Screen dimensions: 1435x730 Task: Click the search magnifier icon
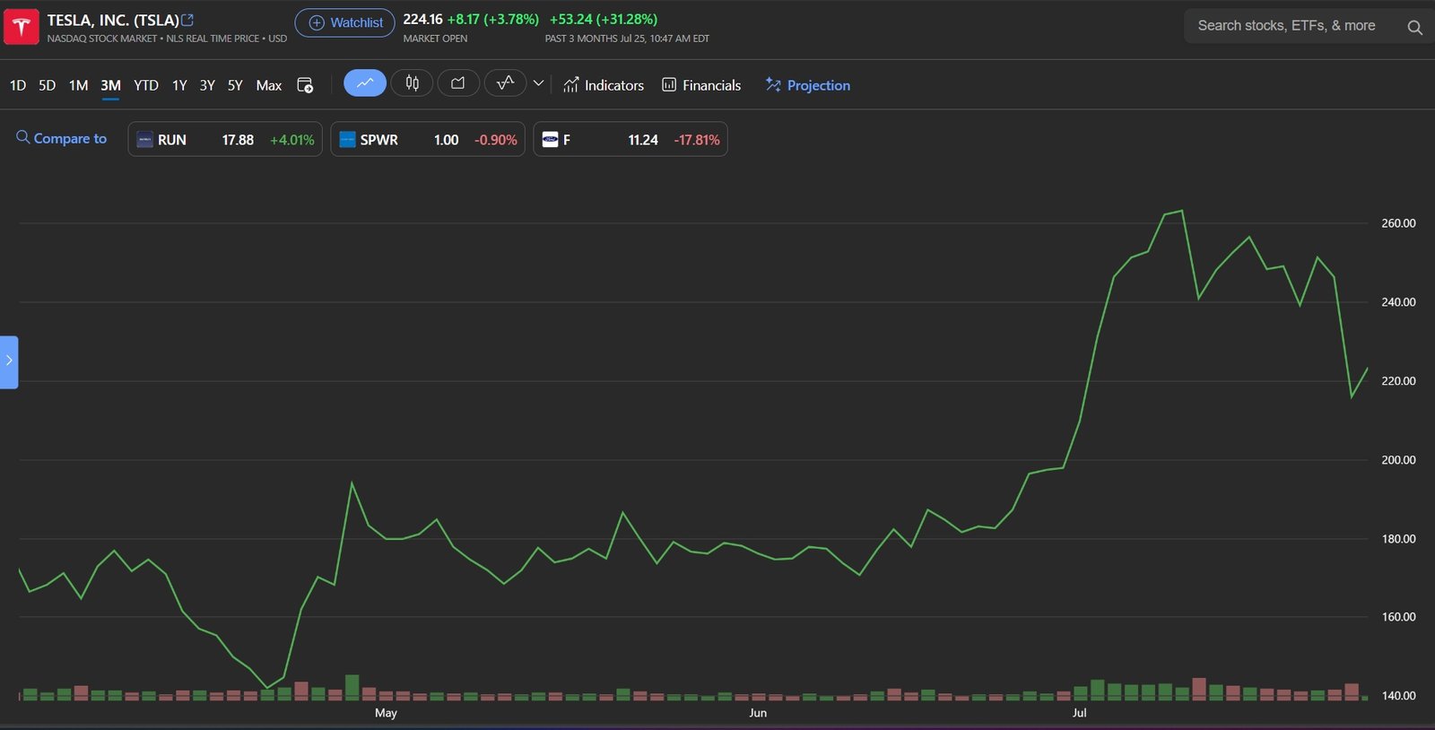tap(1414, 27)
